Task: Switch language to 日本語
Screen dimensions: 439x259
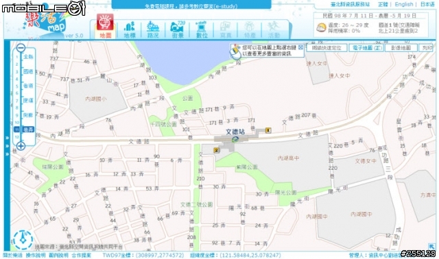Action: [x=427, y=5]
